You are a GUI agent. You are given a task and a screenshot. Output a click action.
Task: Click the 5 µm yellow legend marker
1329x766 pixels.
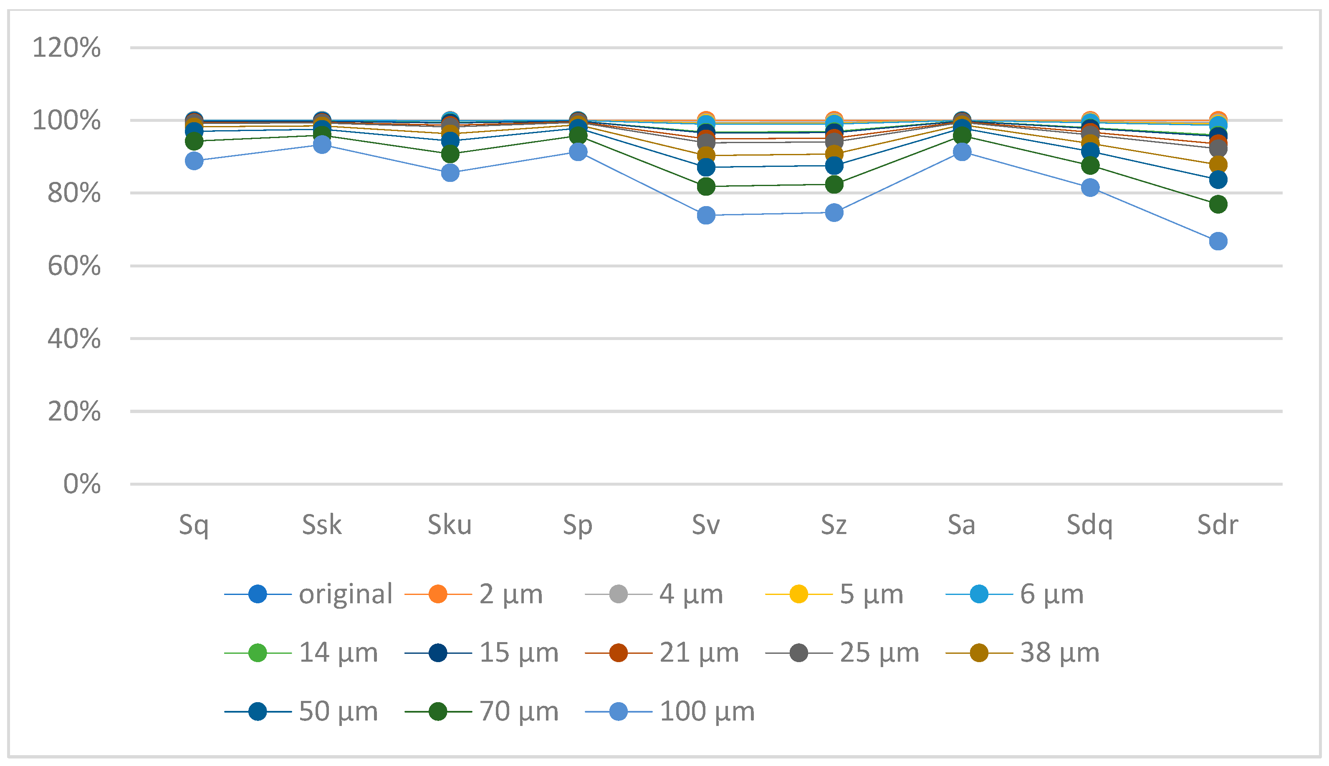(x=798, y=594)
